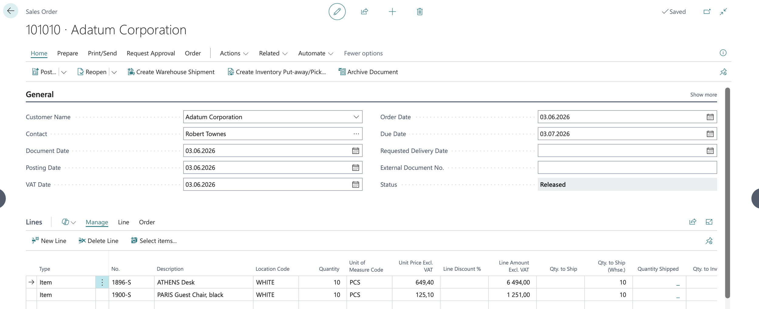Click Archive Document

coord(368,72)
